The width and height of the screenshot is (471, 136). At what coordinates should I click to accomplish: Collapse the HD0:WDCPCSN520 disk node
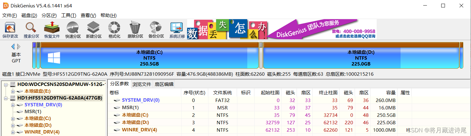click(x=5, y=84)
